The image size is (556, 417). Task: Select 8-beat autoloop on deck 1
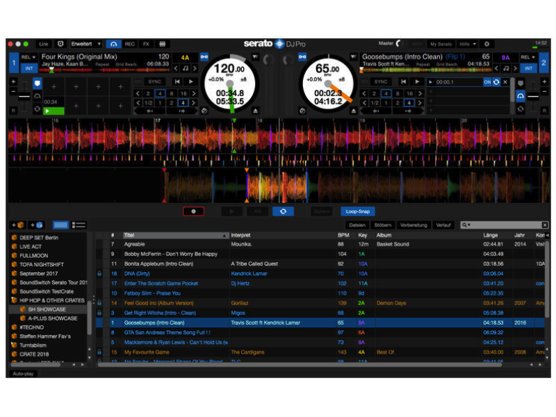[172, 94]
